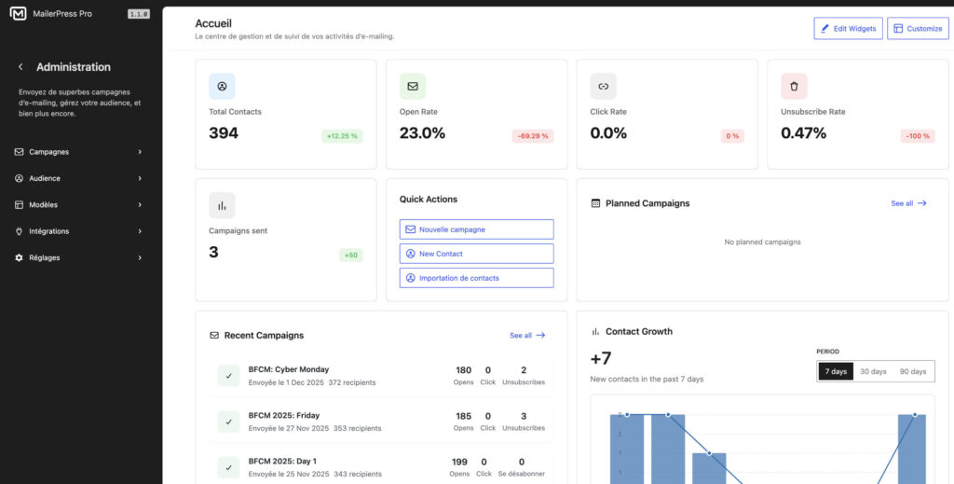Viewport: 954px width, 484px height.
Task: Switch the period to 30 days
Action: click(873, 371)
